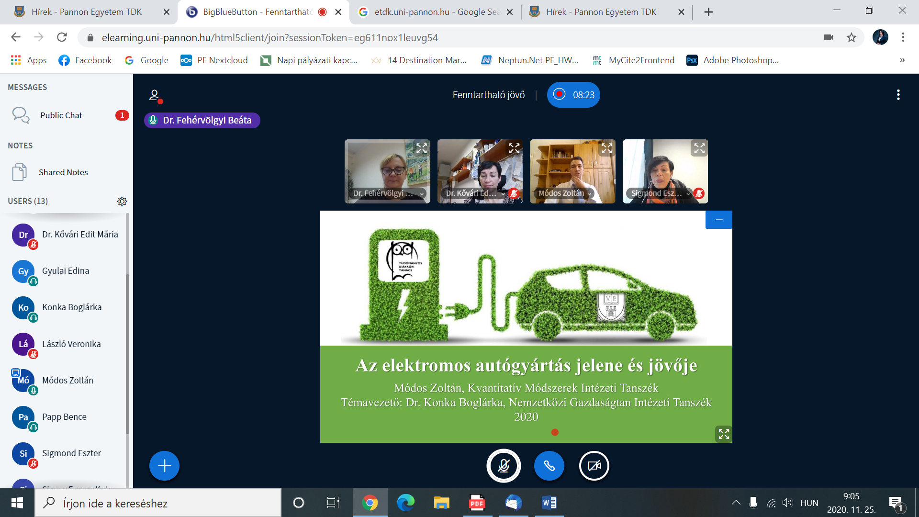Switch to first Hírek - Pannon Egyetem tab
The image size is (919, 517).
[86, 12]
